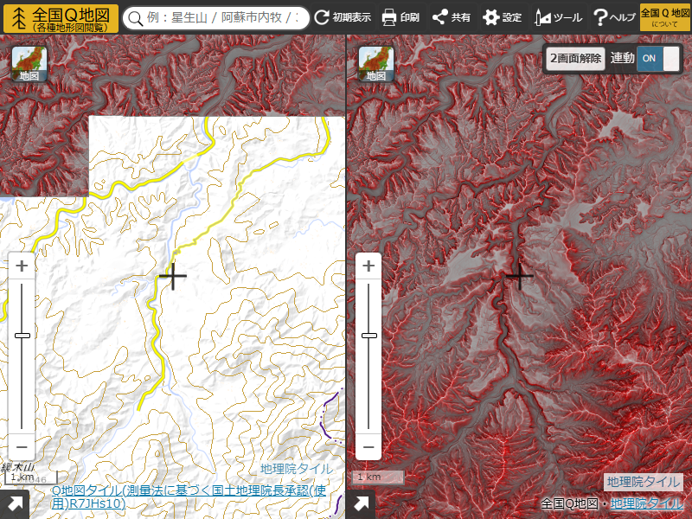692x519 pixels.
Task: Toggle the 連動 sync ON switch
Action: pos(658,58)
